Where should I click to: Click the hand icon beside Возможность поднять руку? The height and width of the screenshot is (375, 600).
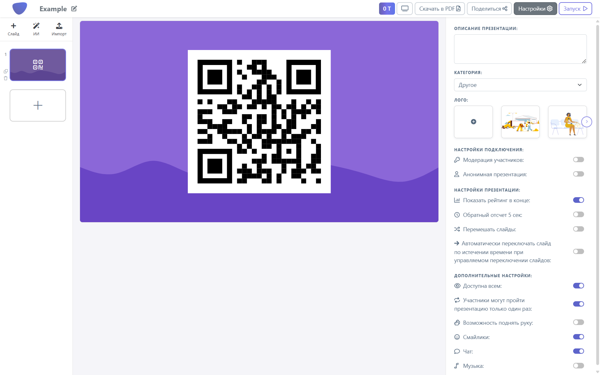(457, 322)
